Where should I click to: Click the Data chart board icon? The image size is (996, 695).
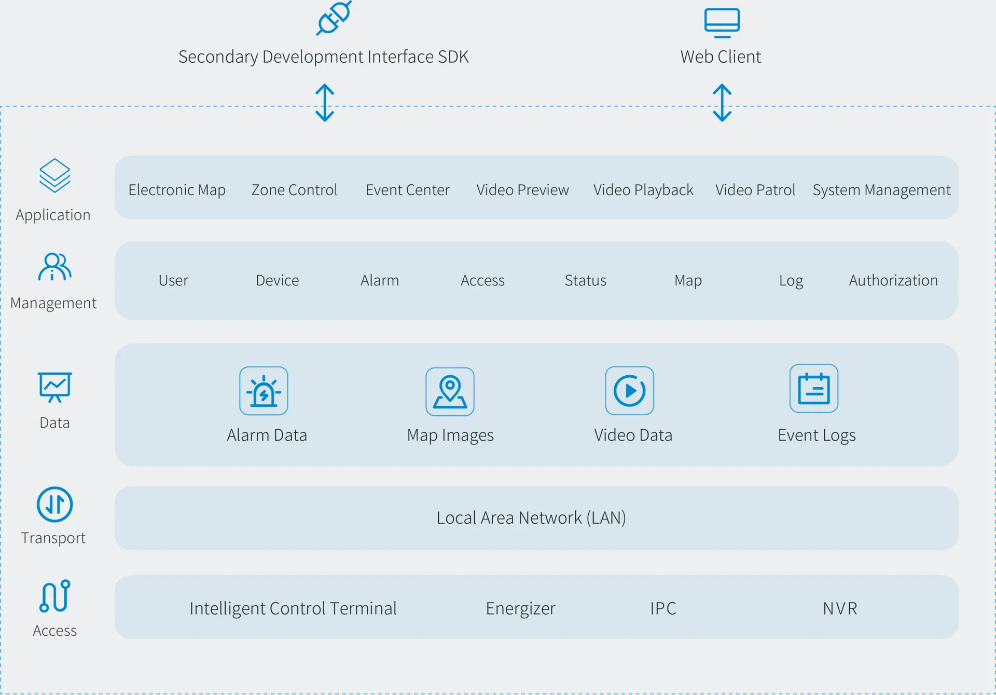click(54, 387)
